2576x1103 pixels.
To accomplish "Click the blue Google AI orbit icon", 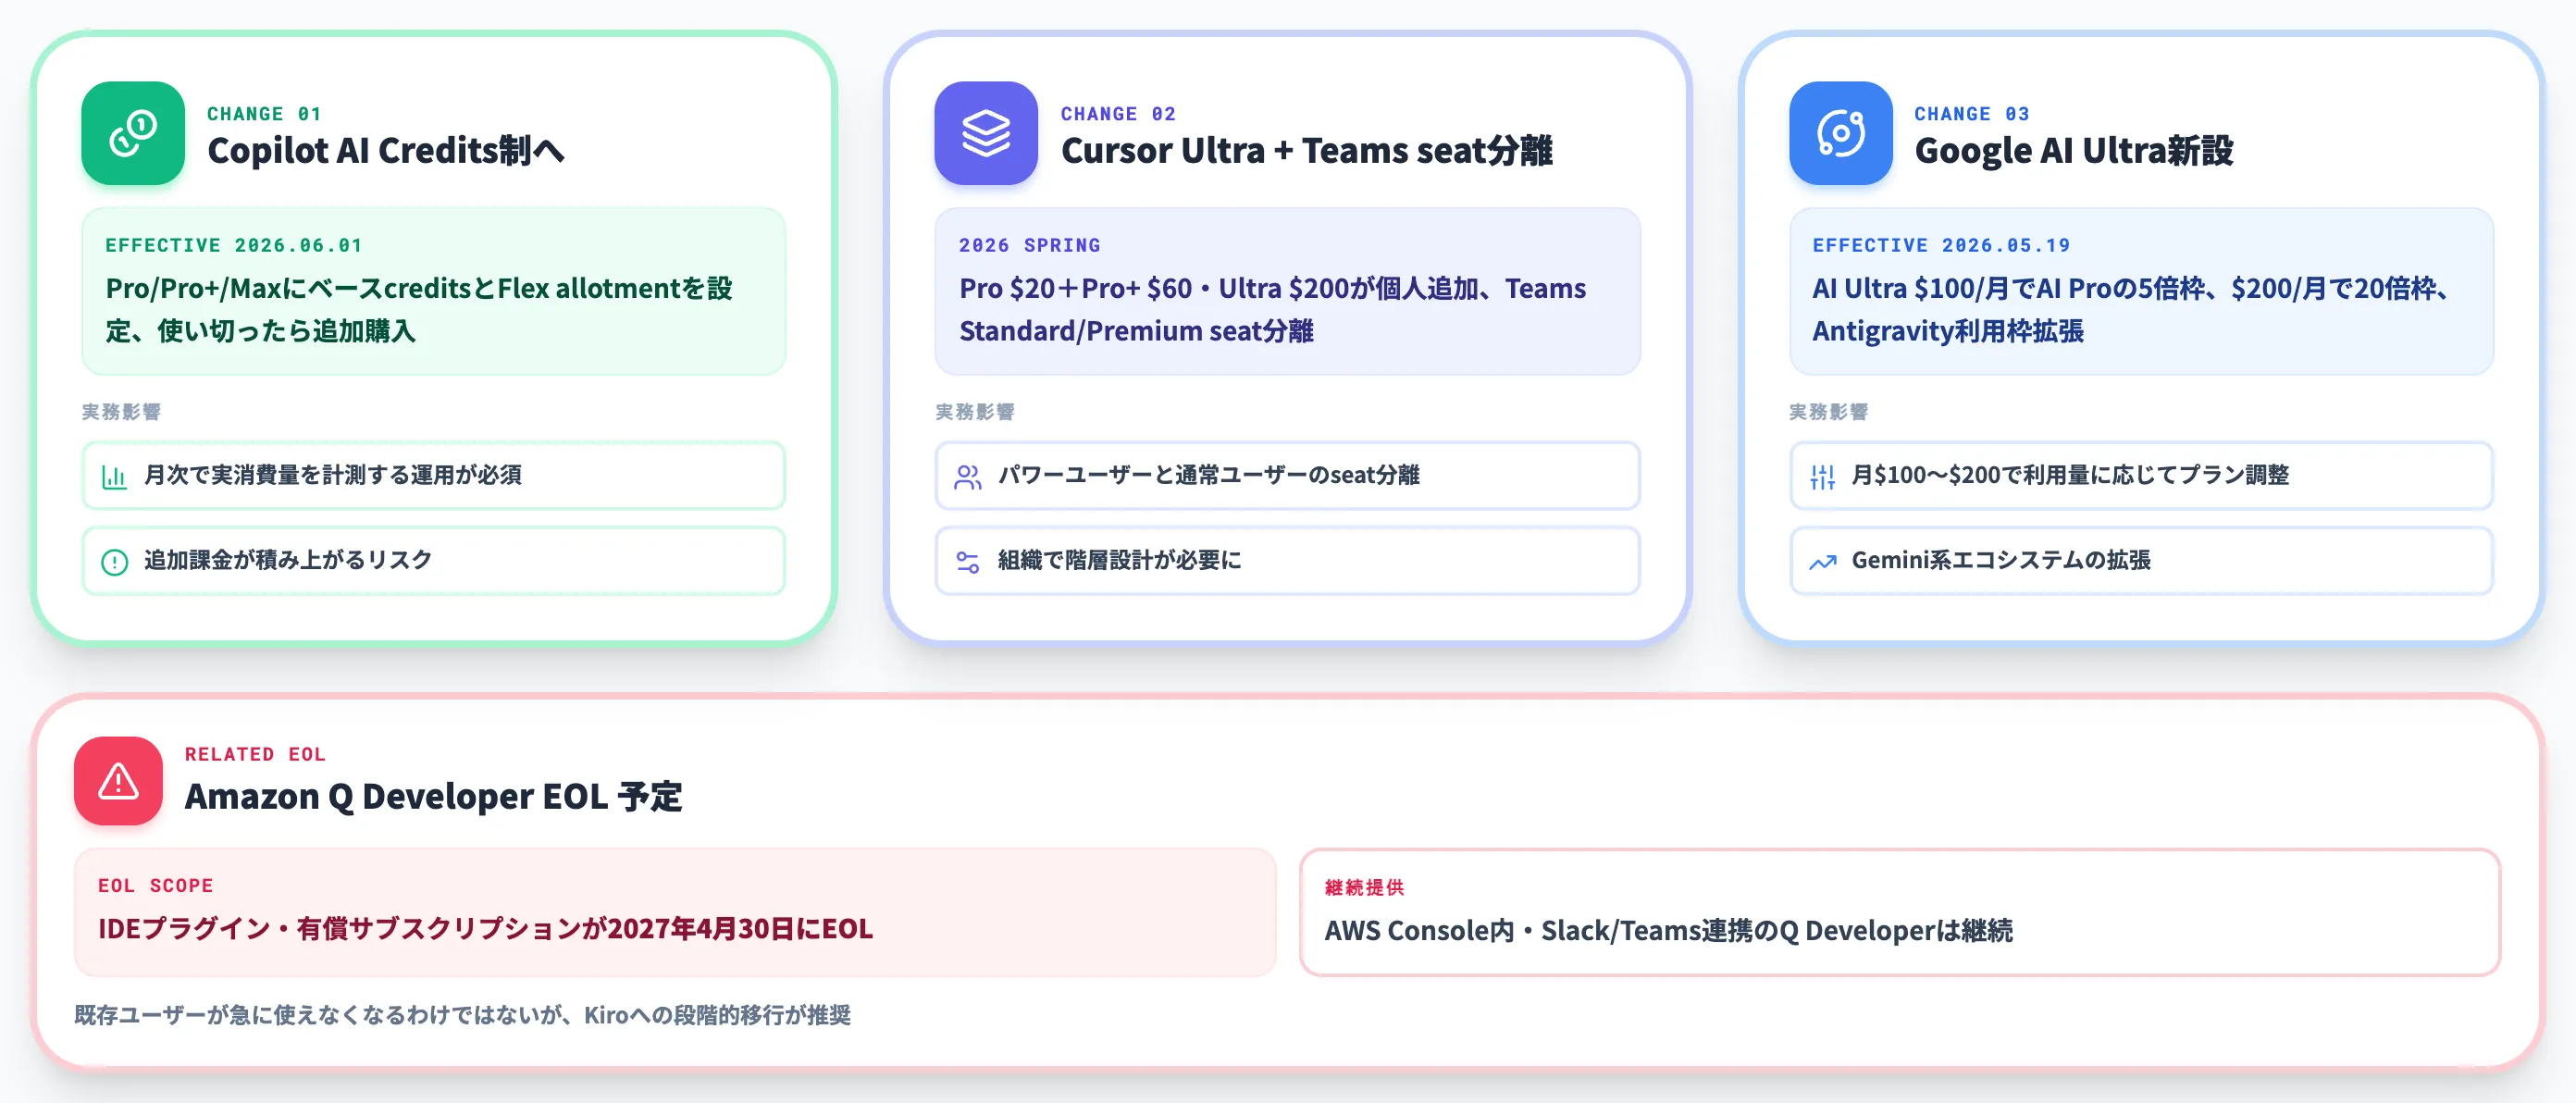I will tap(1840, 133).
